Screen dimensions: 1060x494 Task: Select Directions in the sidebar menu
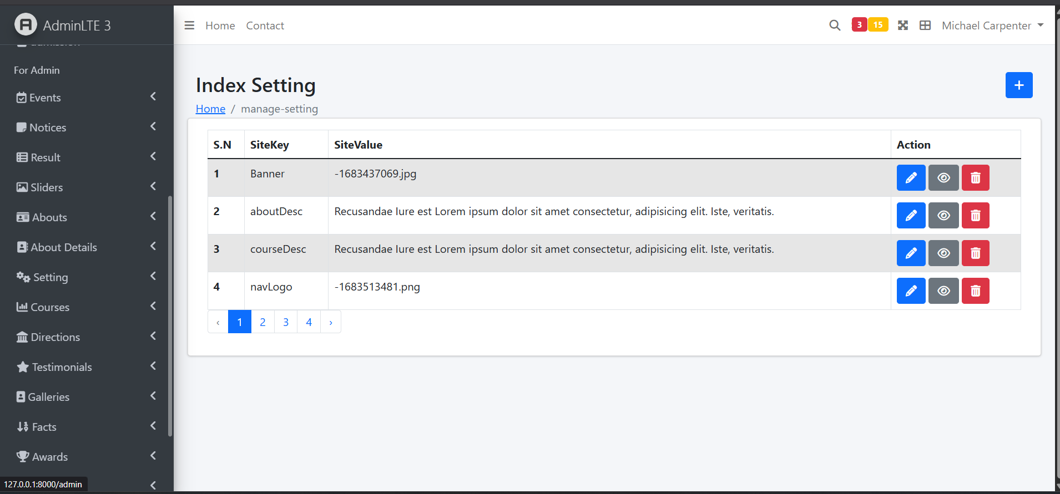tap(55, 337)
